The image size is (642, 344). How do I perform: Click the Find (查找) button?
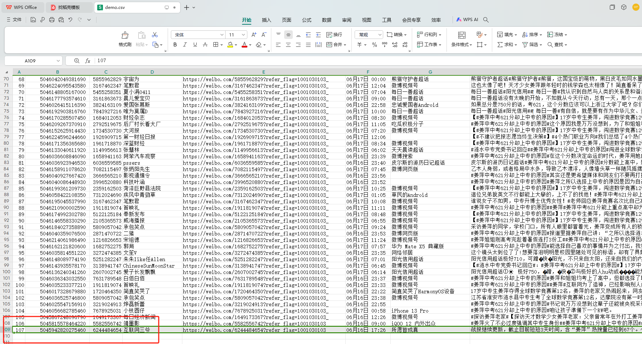point(557,45)
